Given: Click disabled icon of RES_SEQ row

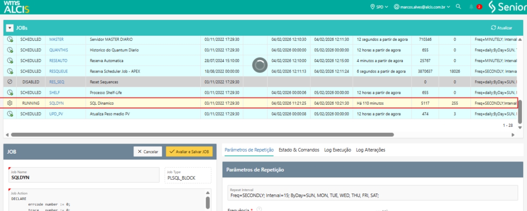Looking at the screenshot, I should click(10, 82).
